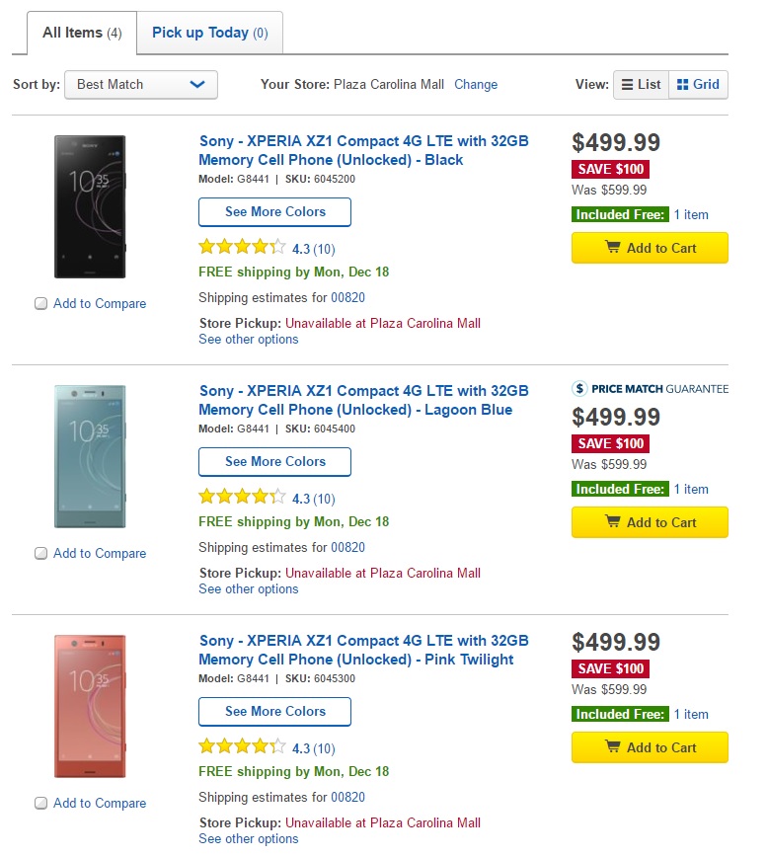767x858 pixels.
Task: Expand See More Colors for Lagoon Blue phone
Action: (x=274, y=462)
